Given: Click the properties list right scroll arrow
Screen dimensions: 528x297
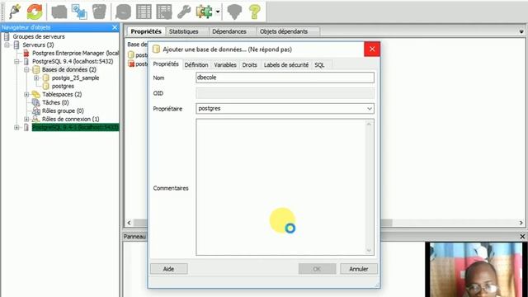Looking at the screenshot, I should [521, 223].
